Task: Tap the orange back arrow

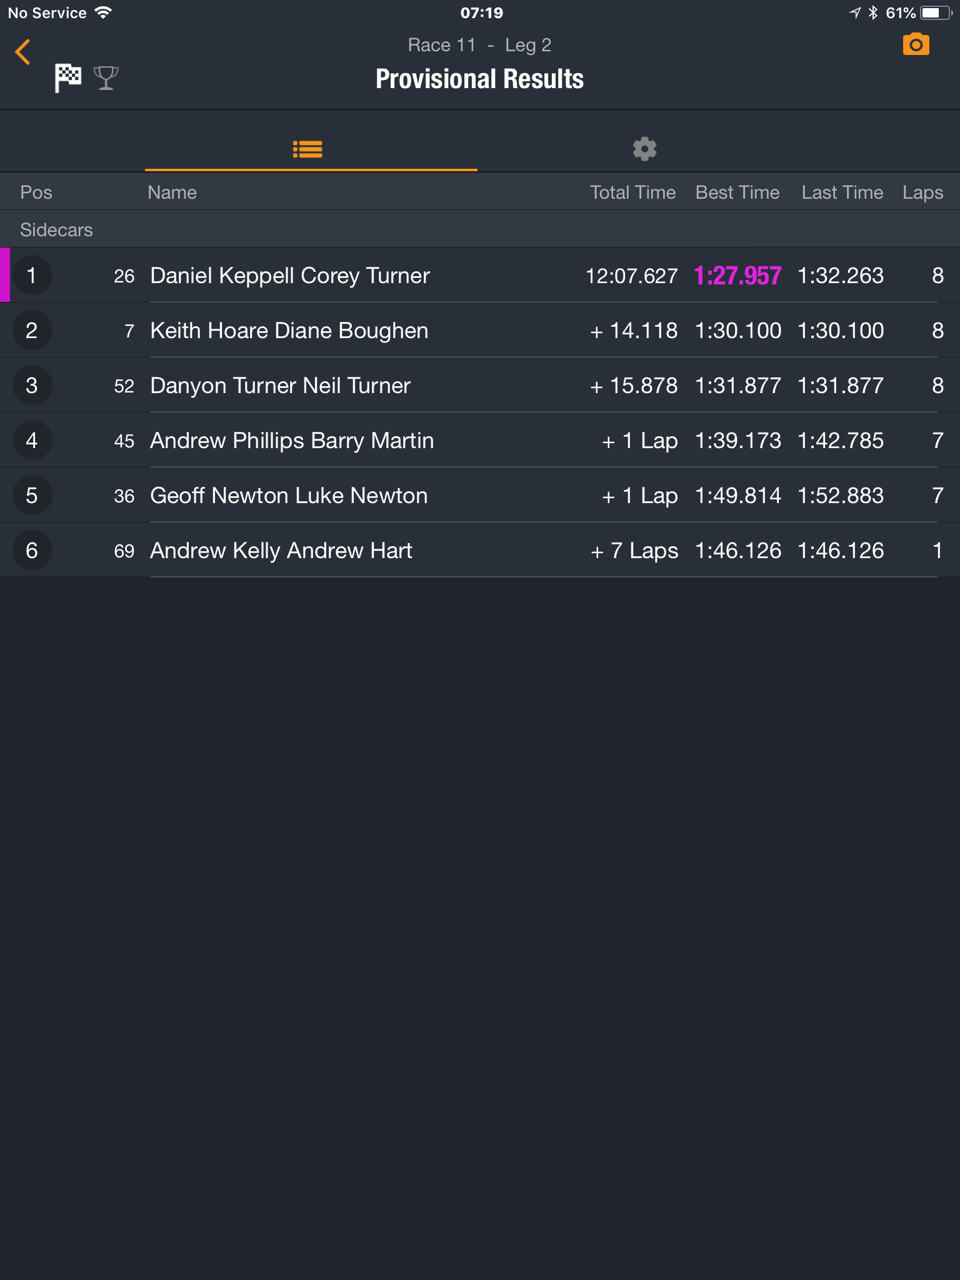Action: [x=23, y=52]
